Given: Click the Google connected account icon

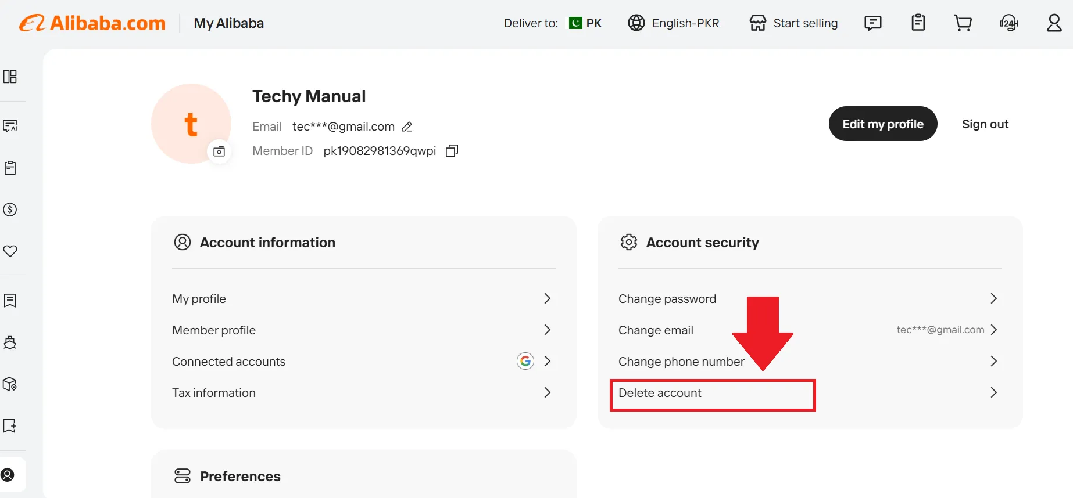Looking at the screenshot, I should click(x=525, y=361).
